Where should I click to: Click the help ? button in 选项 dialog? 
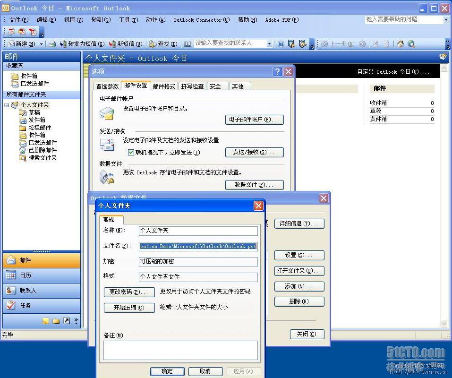click(x=277, y=71)
